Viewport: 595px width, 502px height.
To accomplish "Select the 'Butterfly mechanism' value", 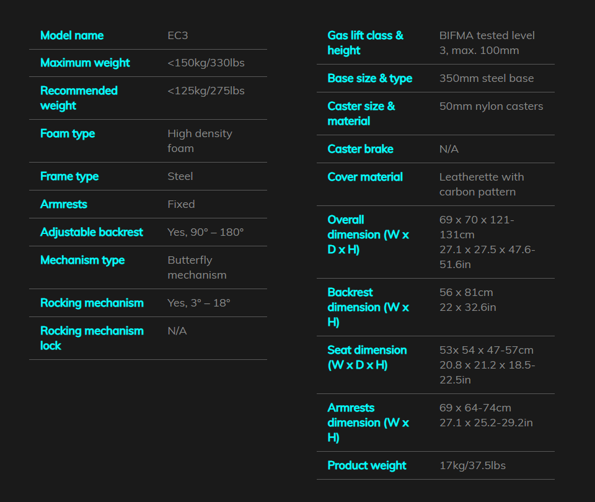I will [197, 267].
